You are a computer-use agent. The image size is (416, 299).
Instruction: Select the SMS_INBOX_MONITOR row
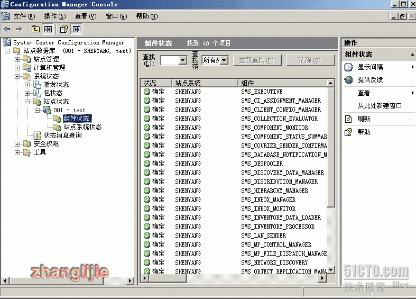234,209
